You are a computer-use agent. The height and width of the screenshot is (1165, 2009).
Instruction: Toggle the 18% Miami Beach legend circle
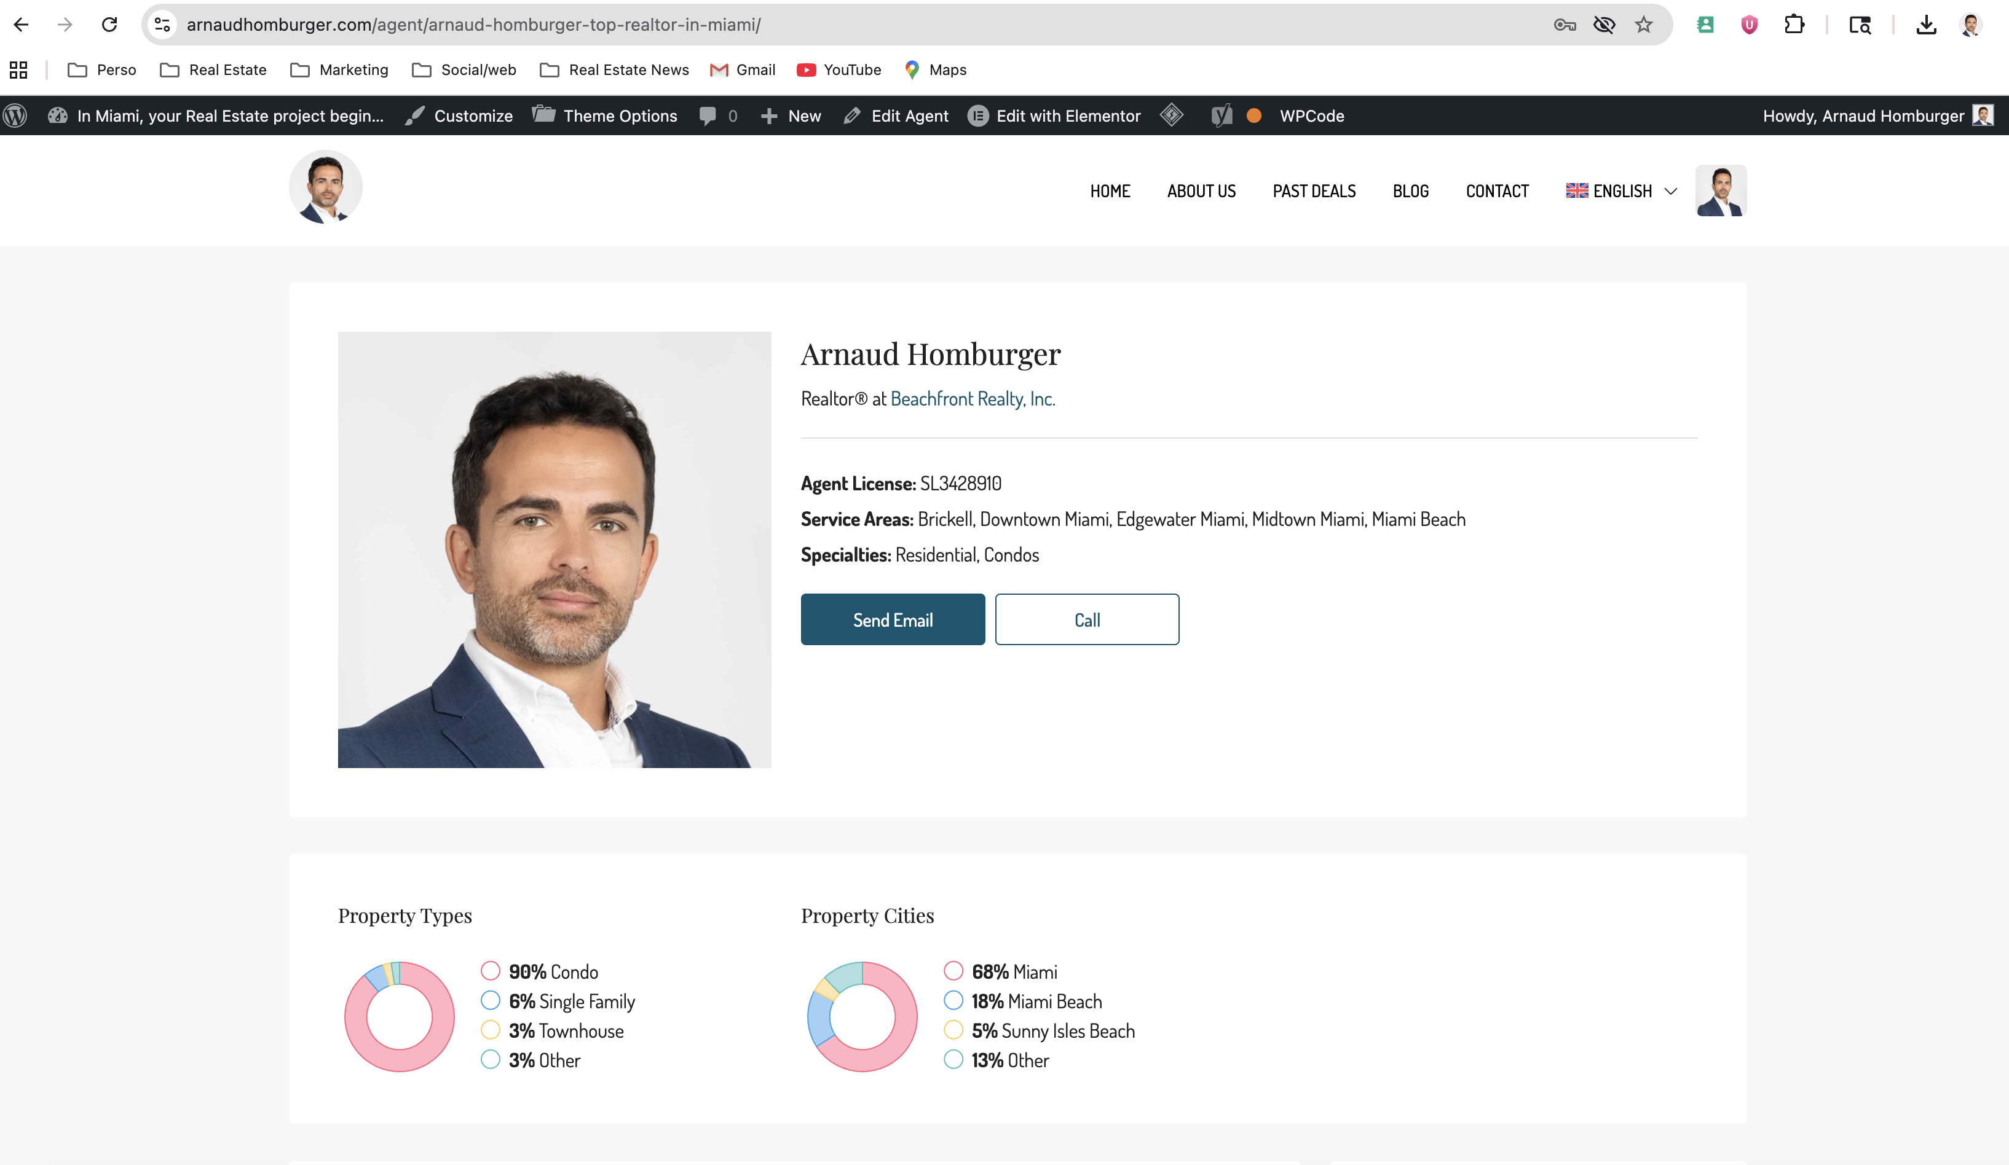[953, 1000]
